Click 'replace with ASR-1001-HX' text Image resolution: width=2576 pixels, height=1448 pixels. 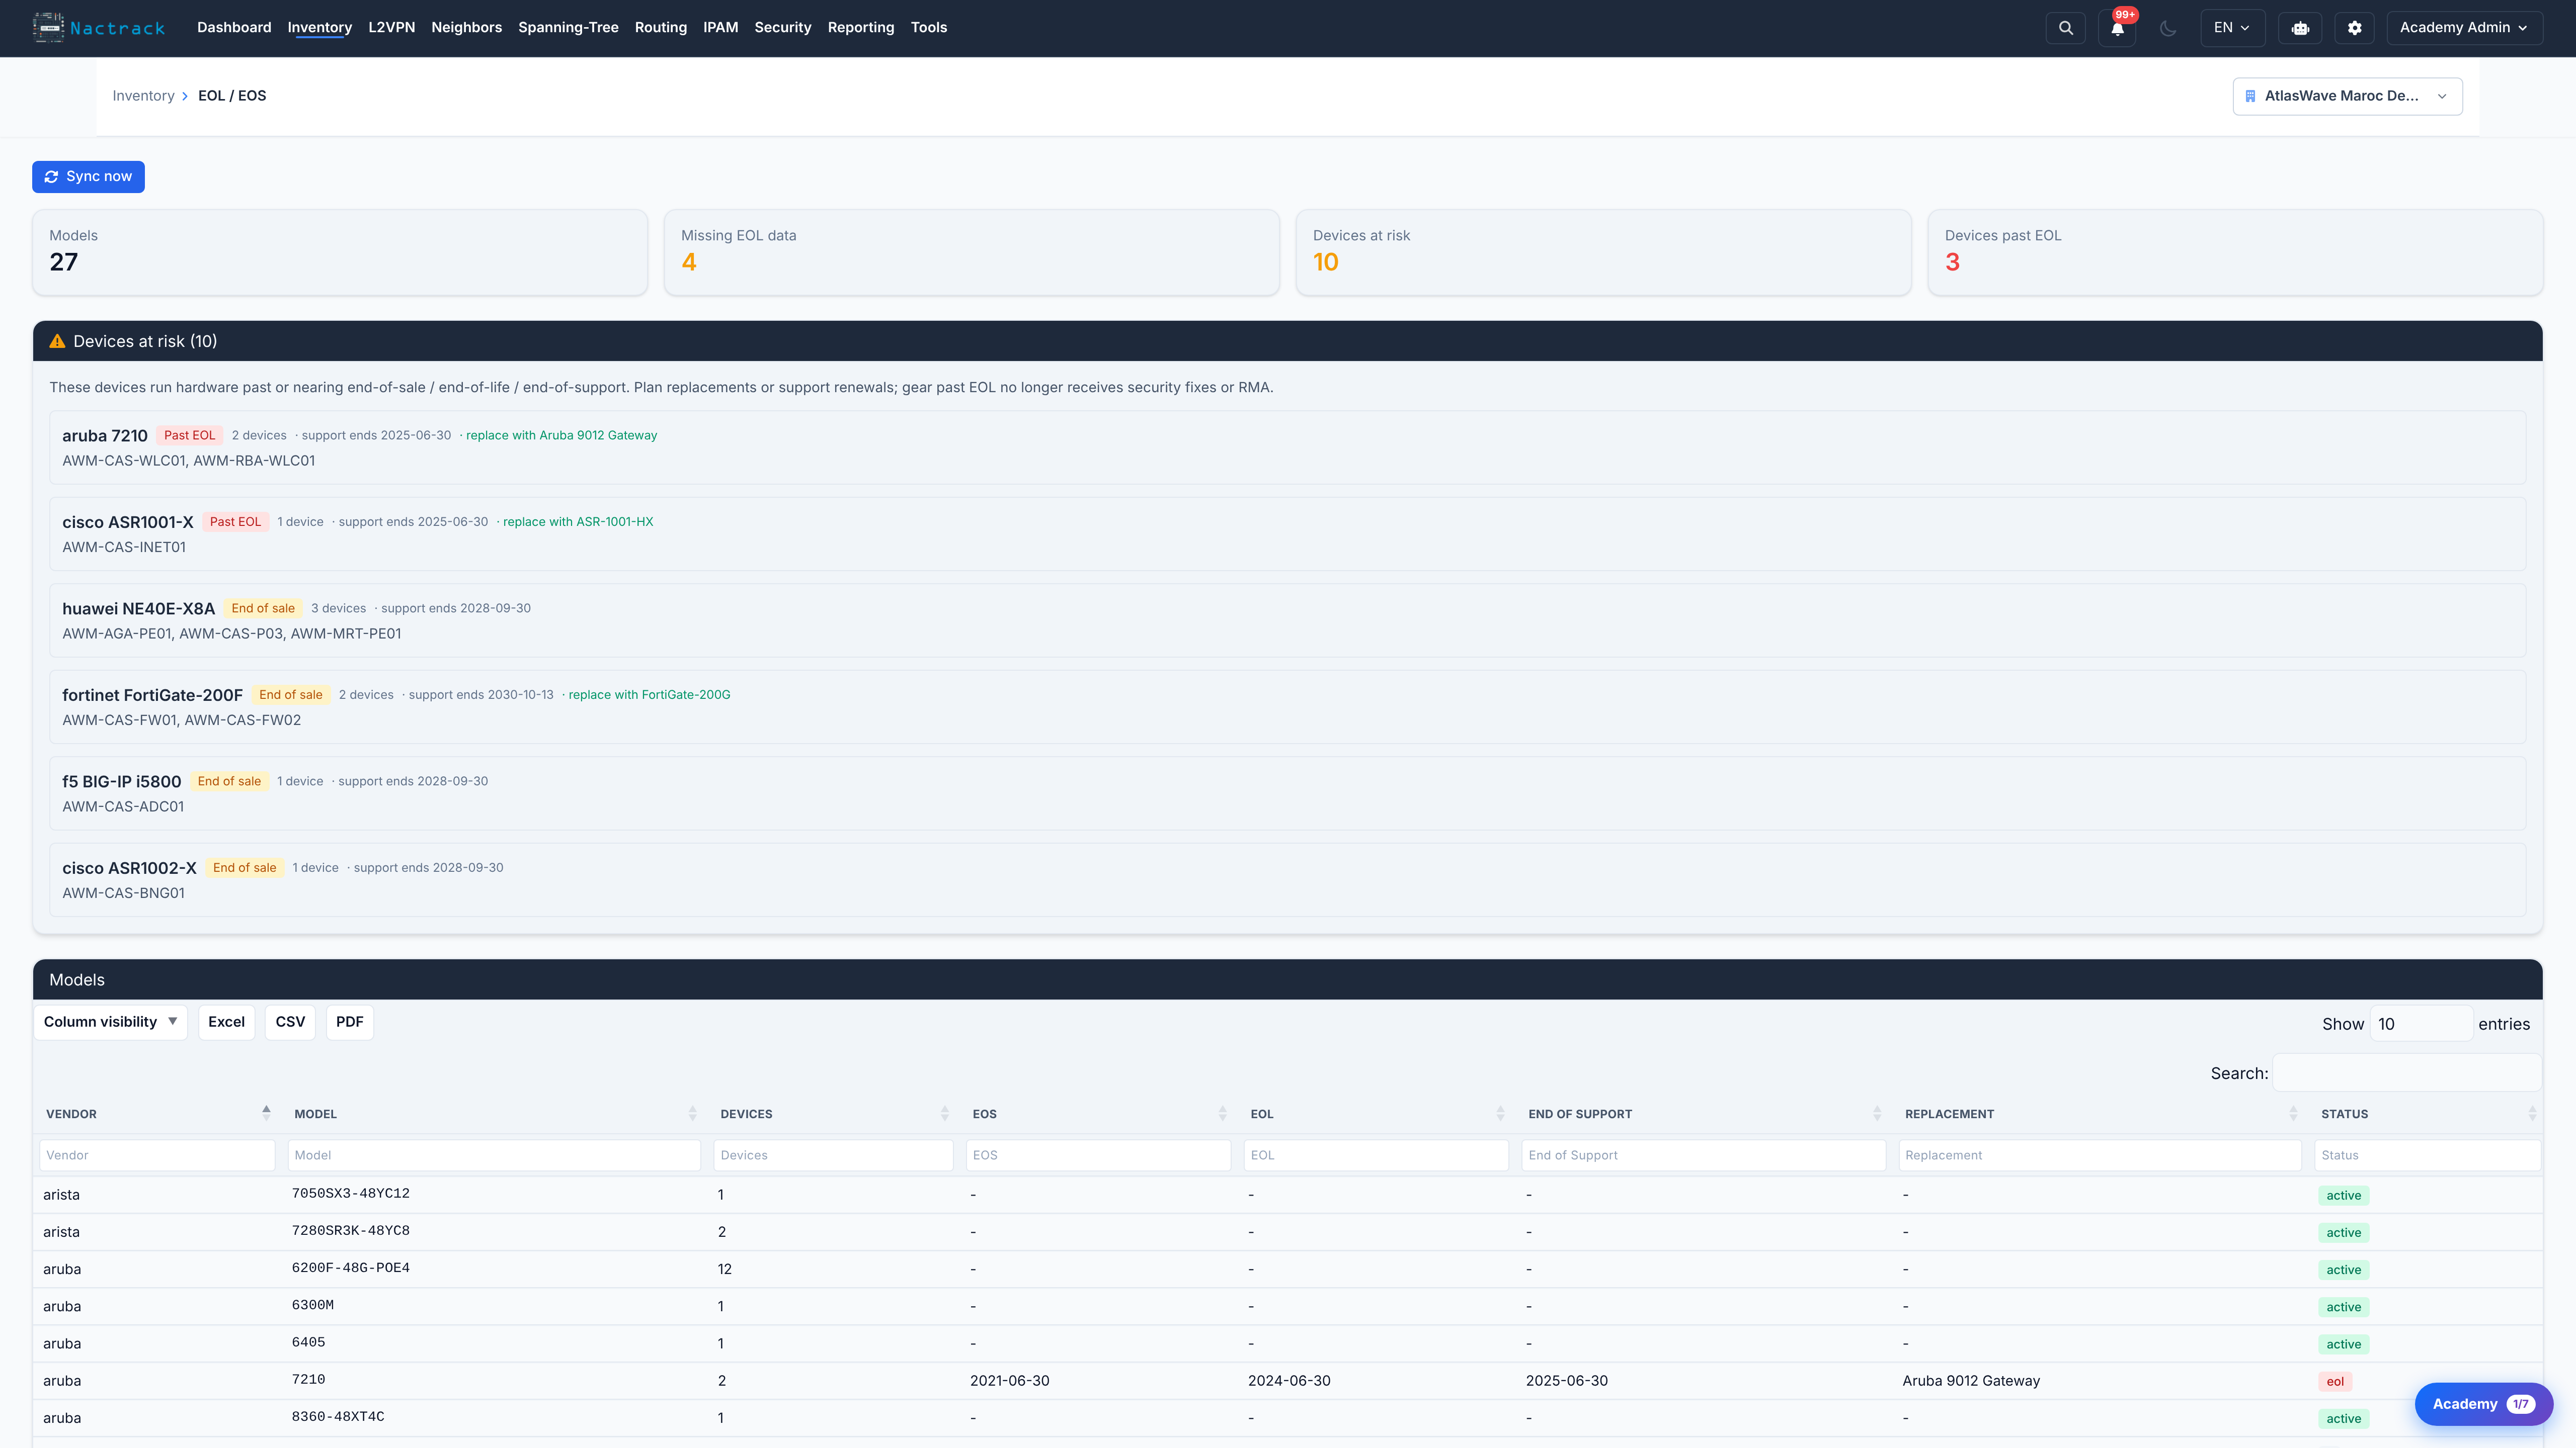point(578,522)
